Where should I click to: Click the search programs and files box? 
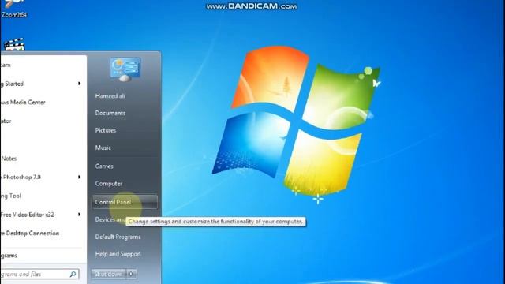[x=39, y=275]
